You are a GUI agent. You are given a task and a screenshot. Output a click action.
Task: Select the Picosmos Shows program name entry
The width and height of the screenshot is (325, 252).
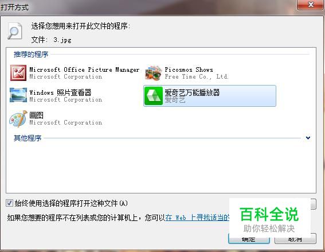[x=189, y=69]
